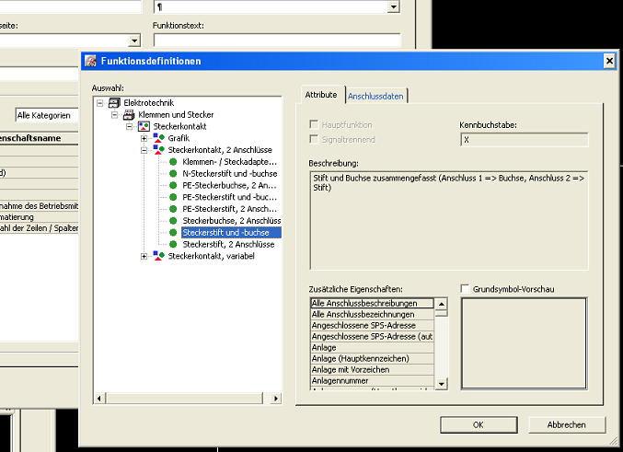Click down arrow of Zusätzliche Eigenschaften scrollbar

coord(442,384)
